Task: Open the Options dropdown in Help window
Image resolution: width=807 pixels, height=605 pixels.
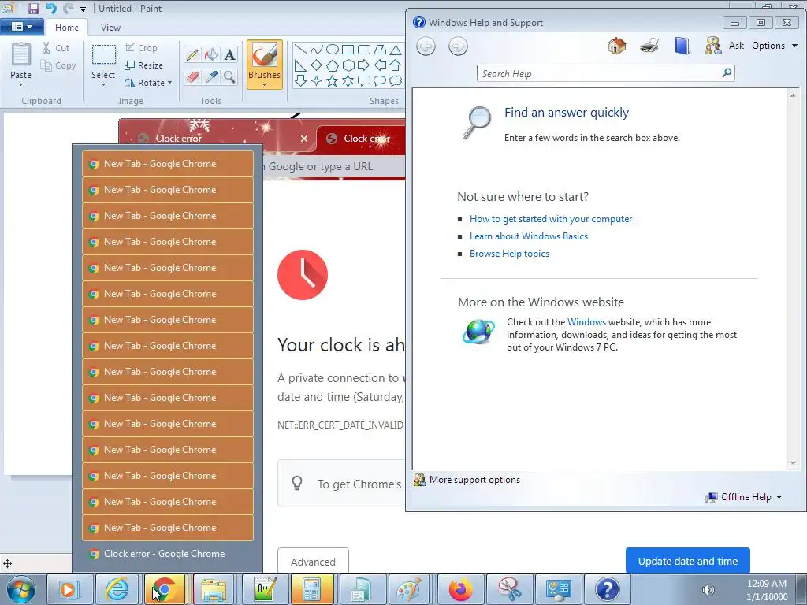Action: click(774, 46)
